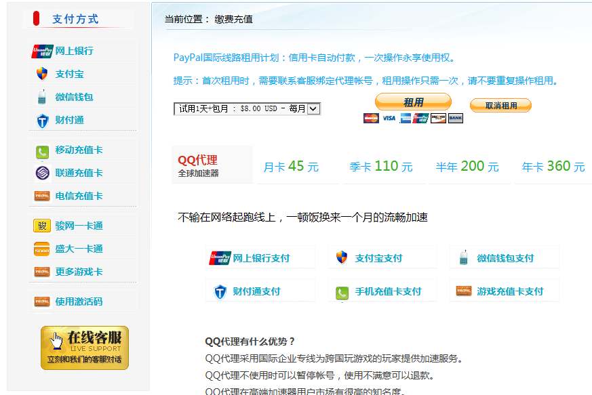Open the 在线客服 Live Support banner
Screen dimensions: 592x395
(85, 348)
